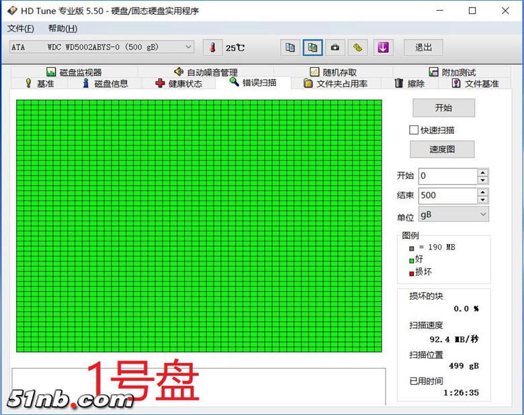Click the copy screenshot to clipboard icon
Screen dimensions: 524x415
pyautogui.click(x=312, y=48)
